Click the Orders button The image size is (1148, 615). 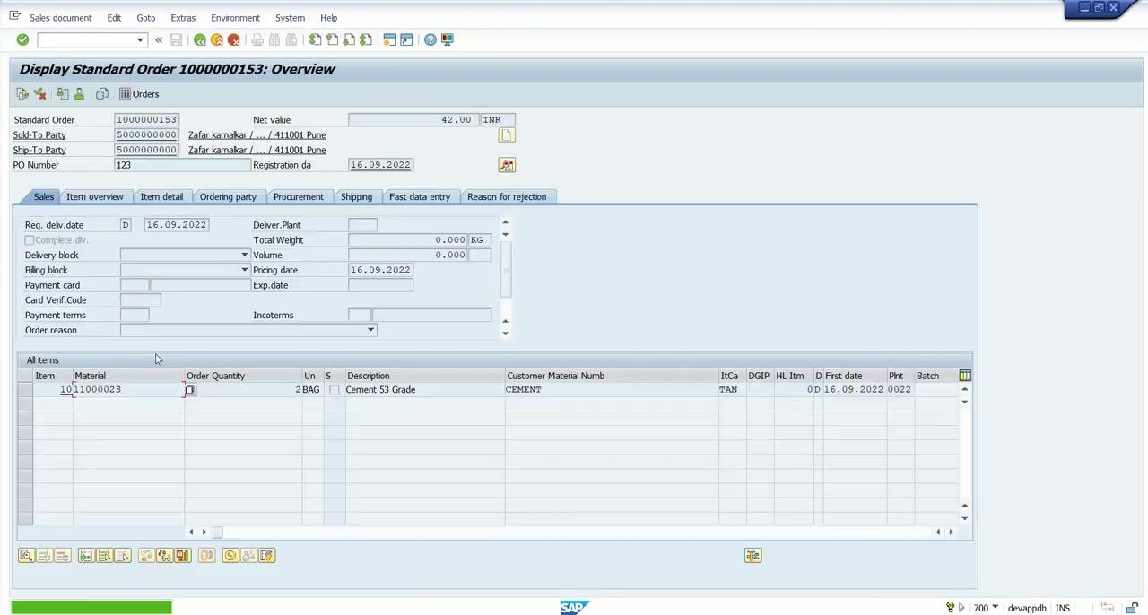(139, 94)
